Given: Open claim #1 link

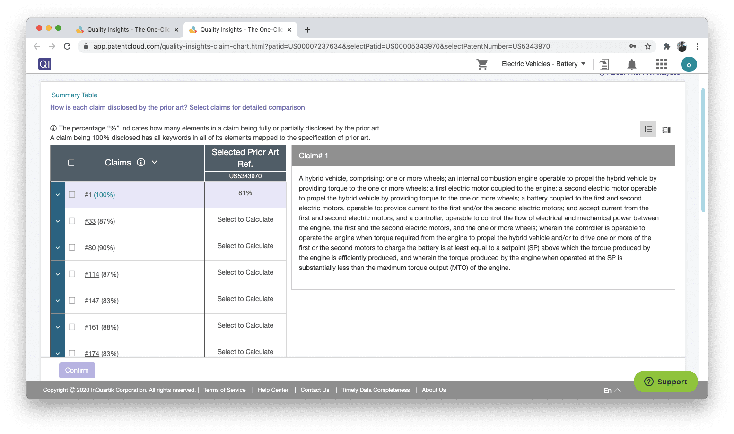Looking at the screenshot, I should tap(88, 195).
